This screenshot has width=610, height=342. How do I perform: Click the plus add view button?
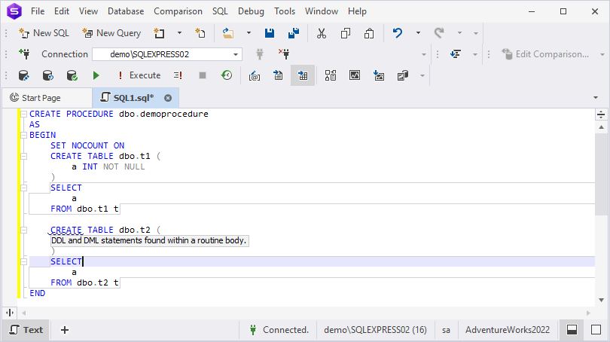click(x=65, y=330)
